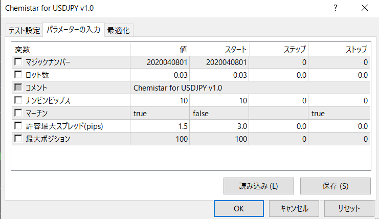Open the 最適化 tab

119,30
